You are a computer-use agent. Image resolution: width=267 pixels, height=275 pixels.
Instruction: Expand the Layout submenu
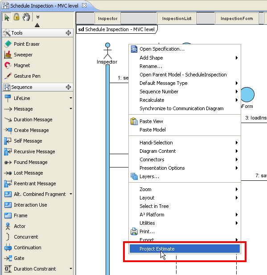coord(185,198)
